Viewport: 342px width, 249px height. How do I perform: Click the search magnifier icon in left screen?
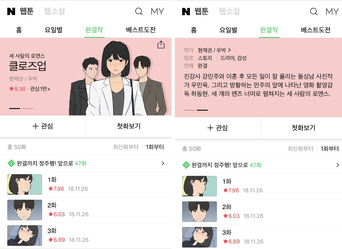(x=139, y=11)
